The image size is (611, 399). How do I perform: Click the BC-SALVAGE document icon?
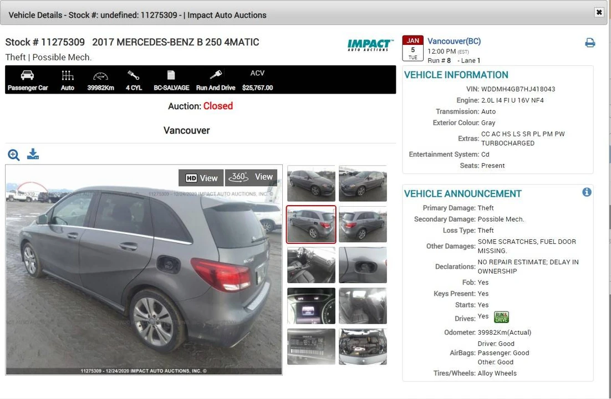(171, 75)
